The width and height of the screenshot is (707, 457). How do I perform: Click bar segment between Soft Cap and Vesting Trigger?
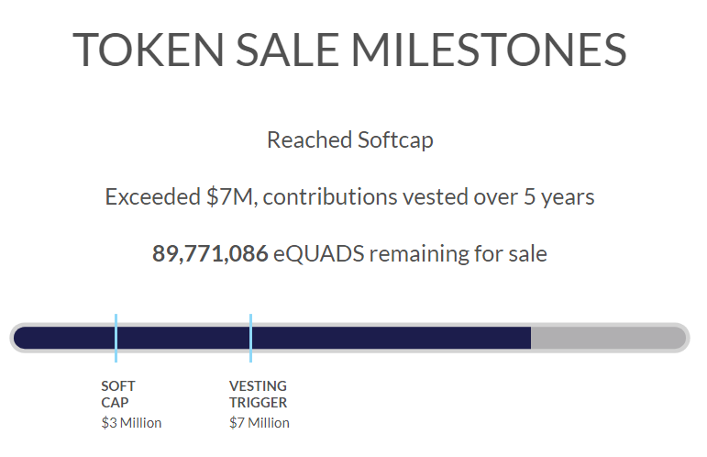pyautogui.click(x=183, y=338)
